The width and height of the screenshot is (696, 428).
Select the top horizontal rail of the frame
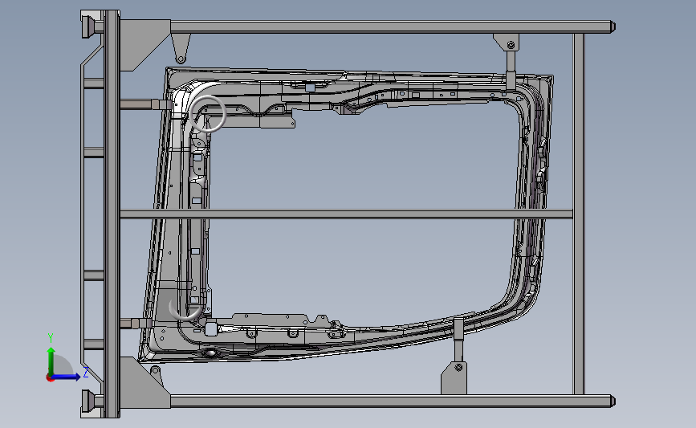pos(391,26)
